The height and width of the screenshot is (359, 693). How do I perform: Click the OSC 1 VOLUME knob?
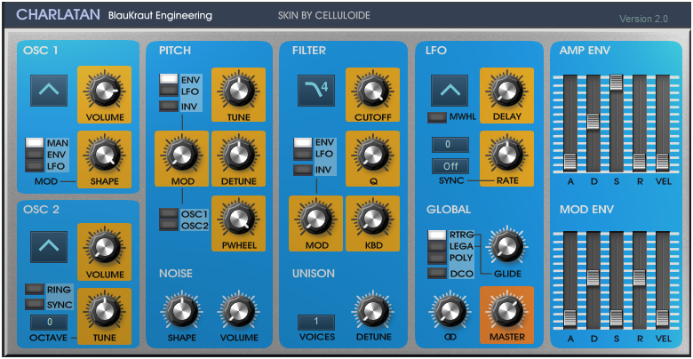click(x=104, y=91)
